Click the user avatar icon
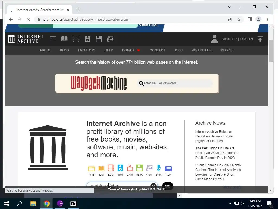 [x=214, y=39]
